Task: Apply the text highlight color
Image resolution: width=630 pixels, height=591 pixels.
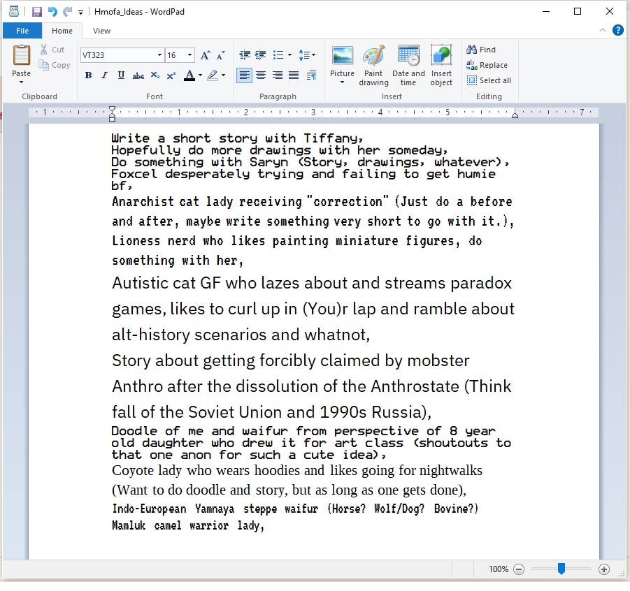Action: click(x=213, y=75)
